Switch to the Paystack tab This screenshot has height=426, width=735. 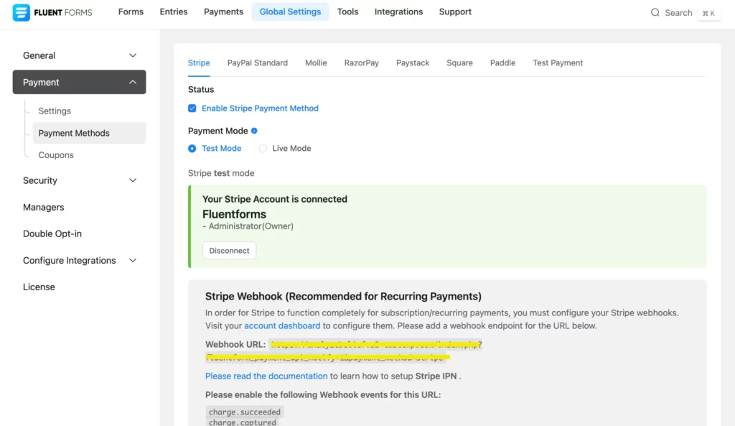(x=413, y=63)
